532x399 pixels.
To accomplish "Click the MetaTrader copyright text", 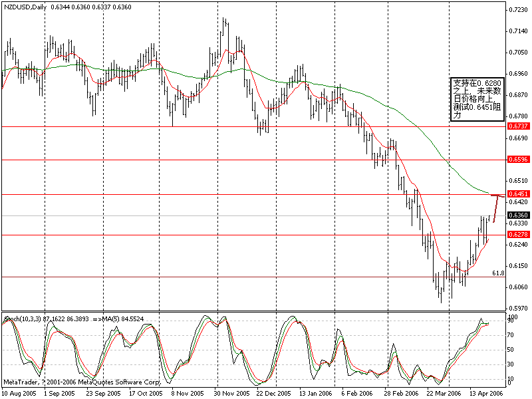I will pos(81,382).
